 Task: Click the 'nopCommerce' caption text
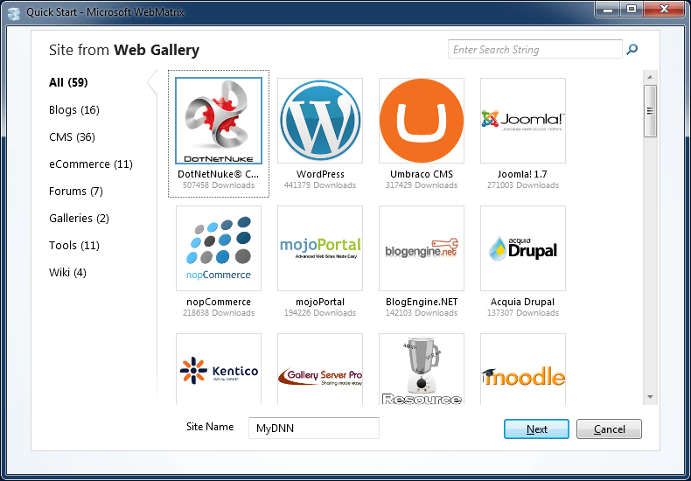pos(219,302)
